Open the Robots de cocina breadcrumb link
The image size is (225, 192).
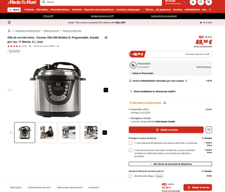[51, 31]
